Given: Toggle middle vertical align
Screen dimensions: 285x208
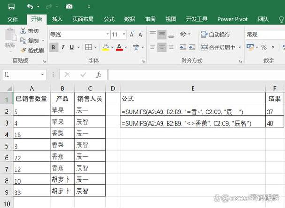Looking at the screenshot, I should coord(162,34).
